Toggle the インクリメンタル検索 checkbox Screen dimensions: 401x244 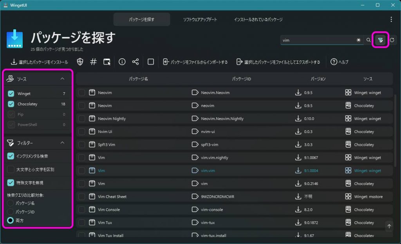point(11,156)
